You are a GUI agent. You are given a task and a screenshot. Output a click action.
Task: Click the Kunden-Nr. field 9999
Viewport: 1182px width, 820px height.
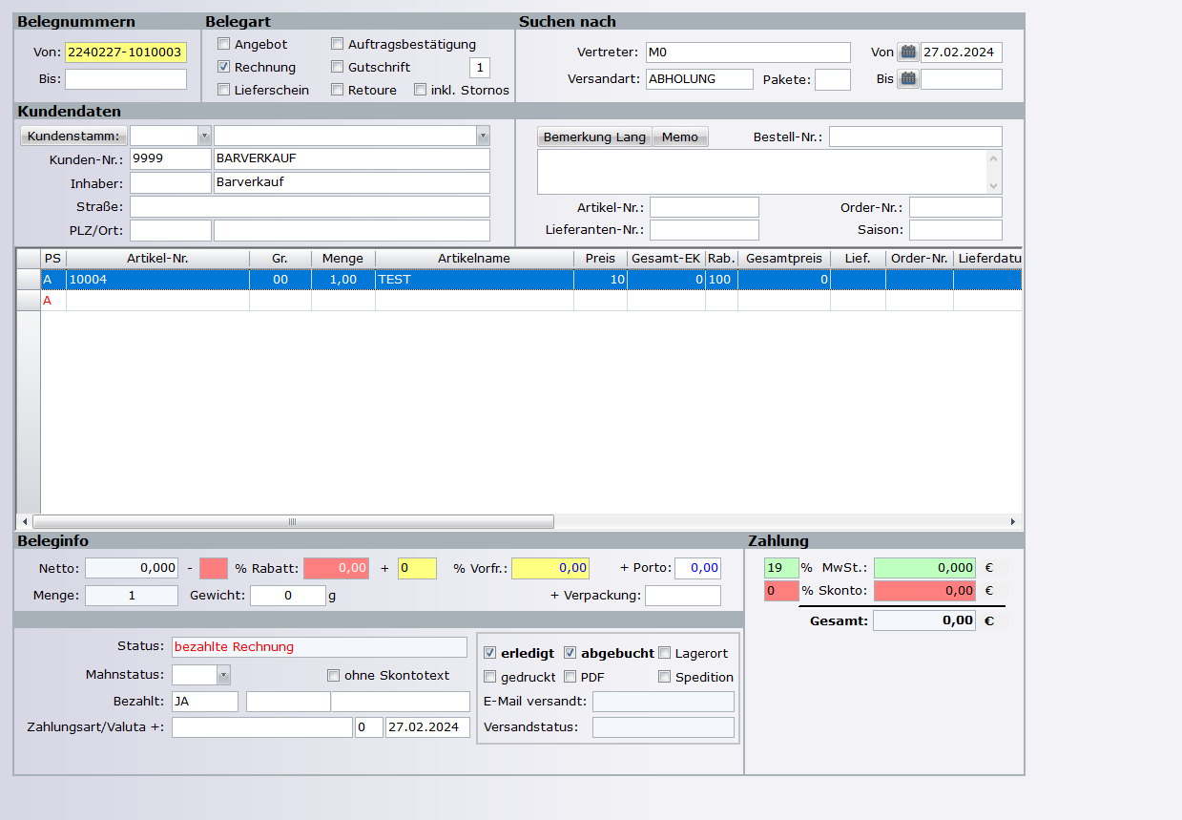(170, 158)
